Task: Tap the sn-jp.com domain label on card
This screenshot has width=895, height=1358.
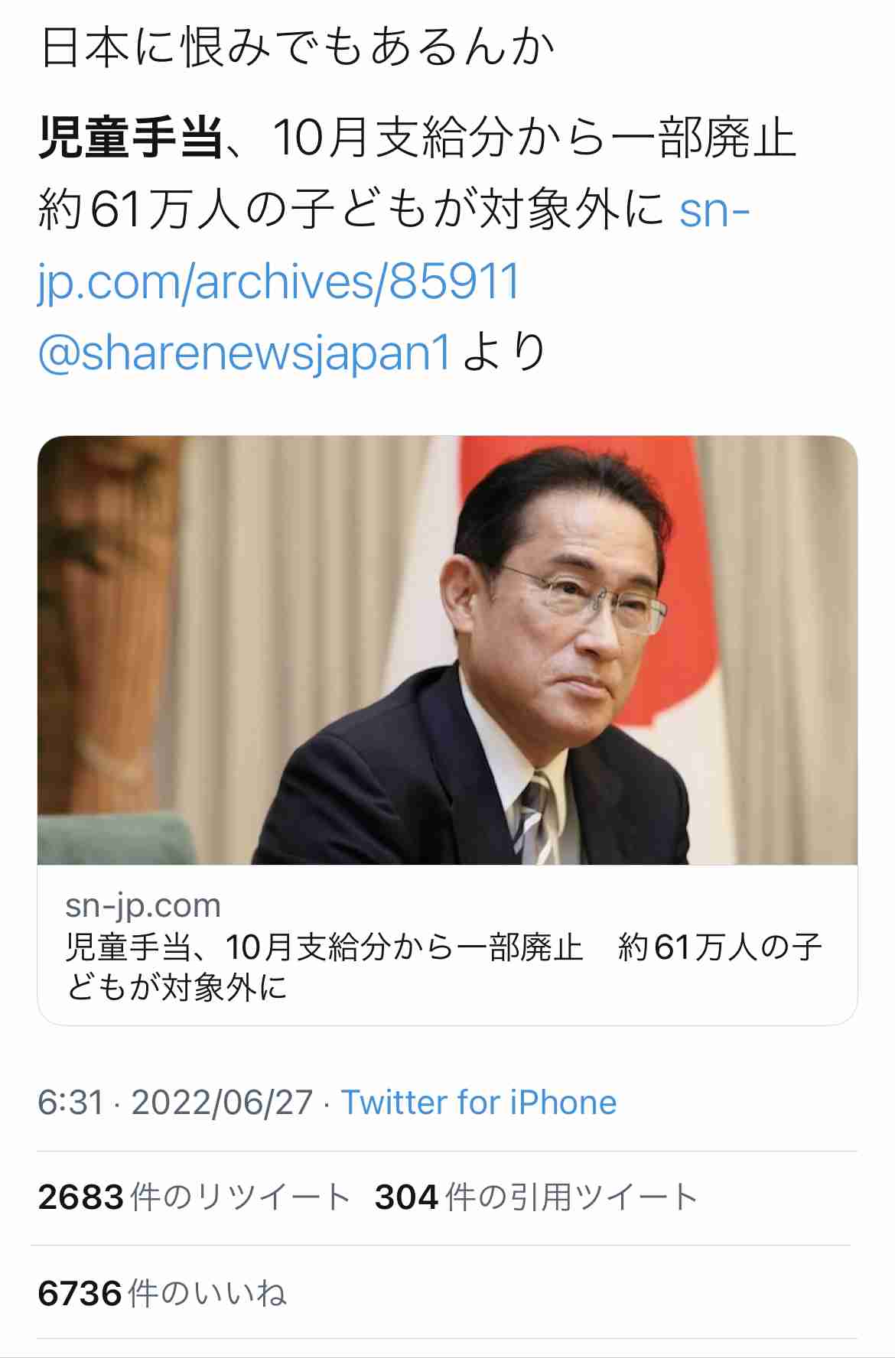Action: click(143, 905)
